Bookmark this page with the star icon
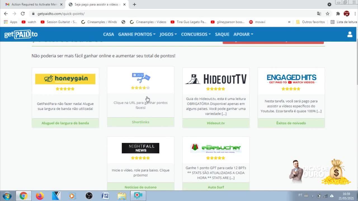This screenshot has height=201, width=358. click(328, 14)
